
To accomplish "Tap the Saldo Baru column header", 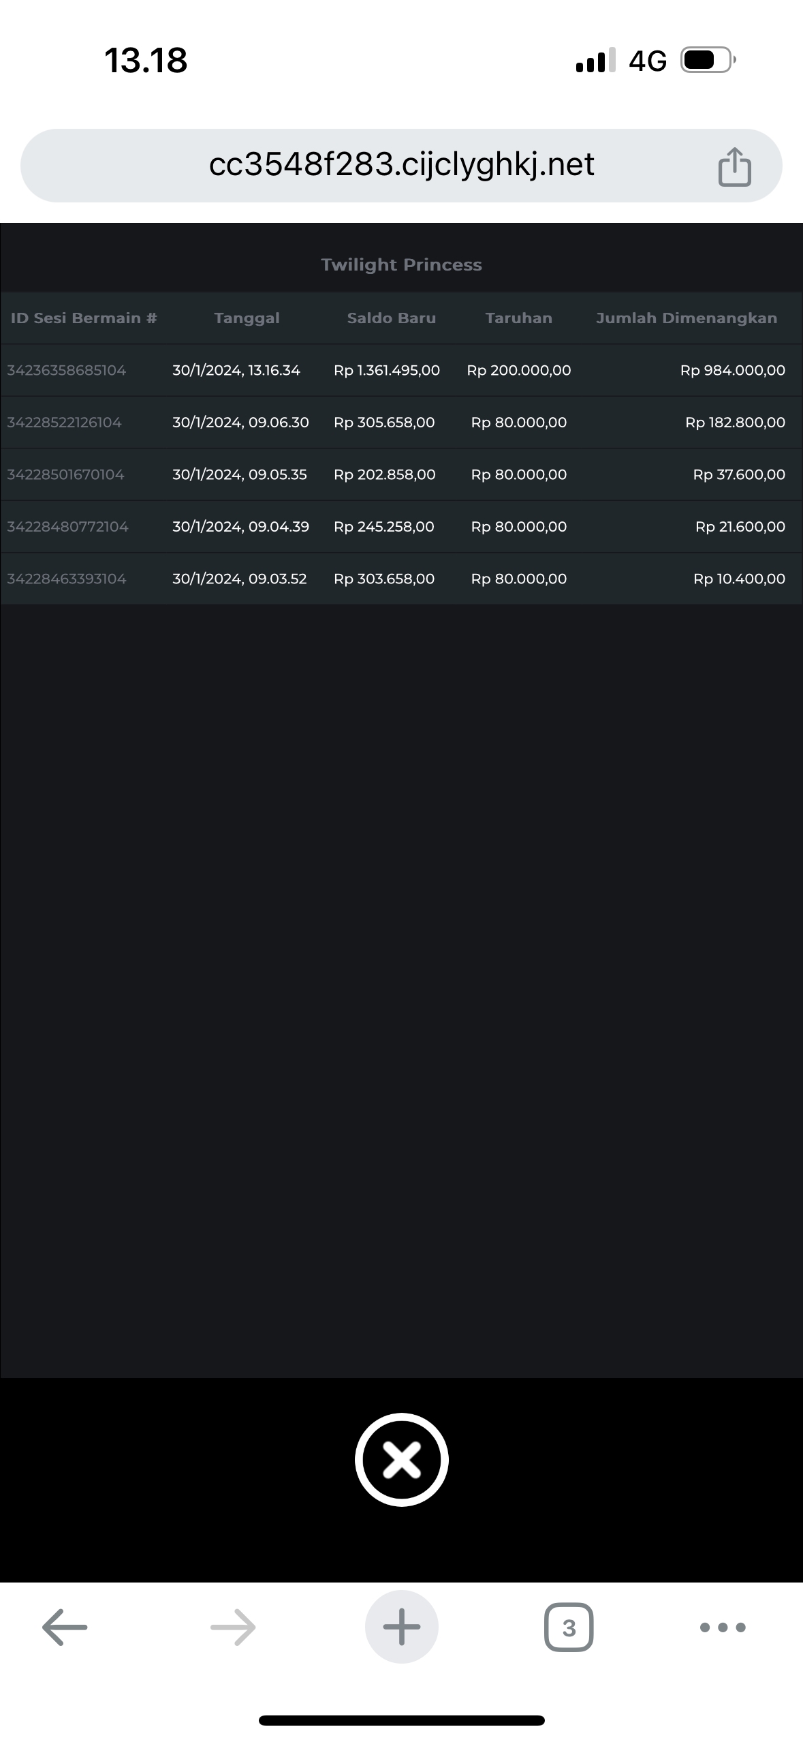I will point(391,318).
